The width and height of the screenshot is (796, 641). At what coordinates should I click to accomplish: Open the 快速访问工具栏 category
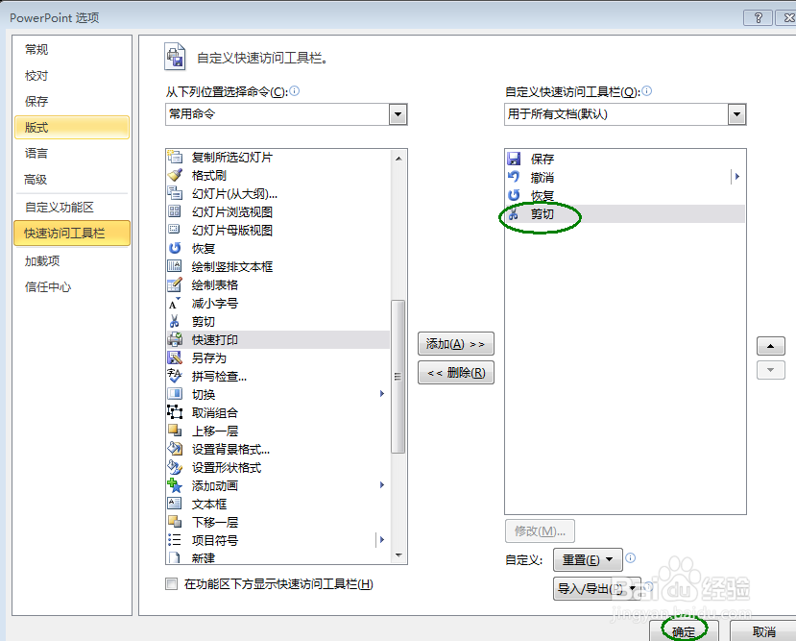point(72,234)
